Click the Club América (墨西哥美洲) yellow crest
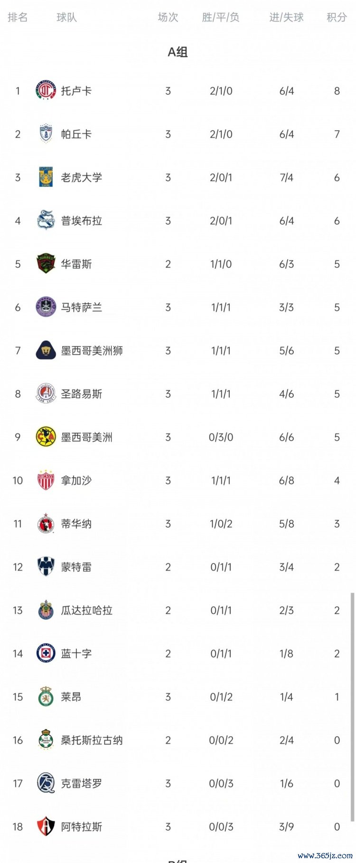 point(46,437)
